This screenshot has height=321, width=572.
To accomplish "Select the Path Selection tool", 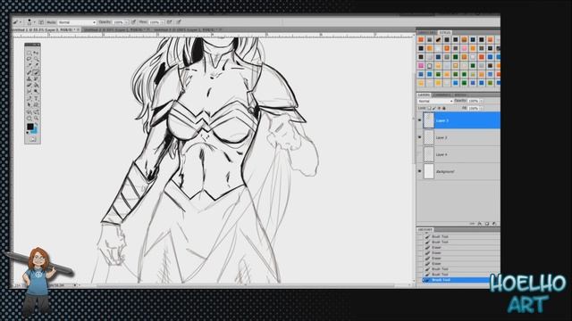I will (29, 105).
